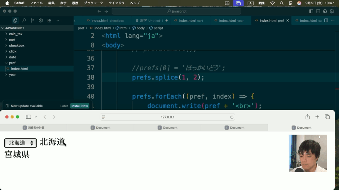Open the VS Code settings gear
This screenshot has height=190, width=339.
tap(331, 11)
